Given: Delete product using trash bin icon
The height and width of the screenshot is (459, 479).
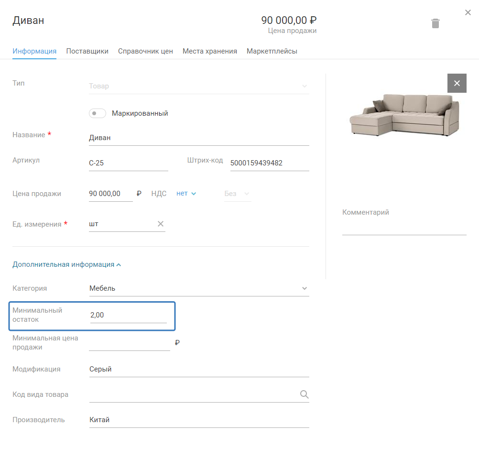Looking at the screenshot, I should [435, 23].
